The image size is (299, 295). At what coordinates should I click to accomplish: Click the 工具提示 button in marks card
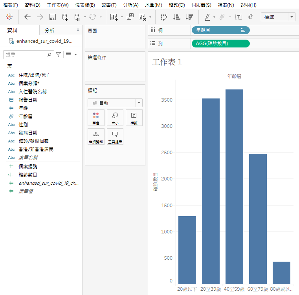pos(115,137)
